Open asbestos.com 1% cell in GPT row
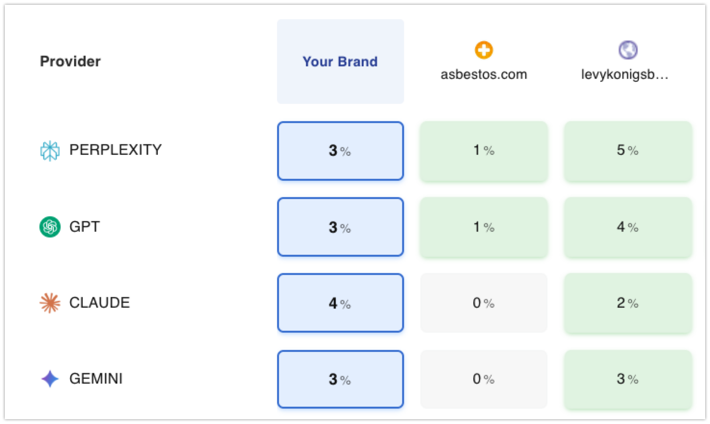710x424 pixels. click(483, 227)
